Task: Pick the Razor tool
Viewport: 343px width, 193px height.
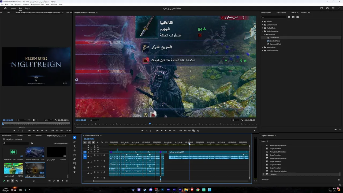Action: (74, 150)
